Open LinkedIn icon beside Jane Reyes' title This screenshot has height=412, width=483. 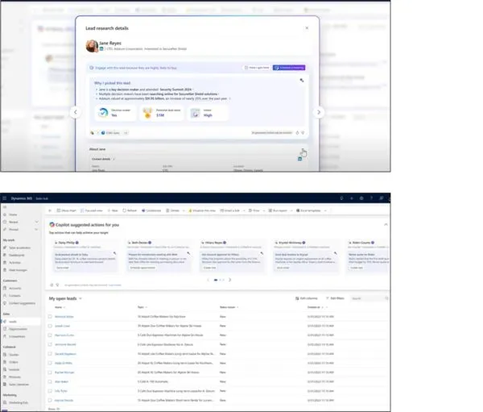[x=101, y=48]
